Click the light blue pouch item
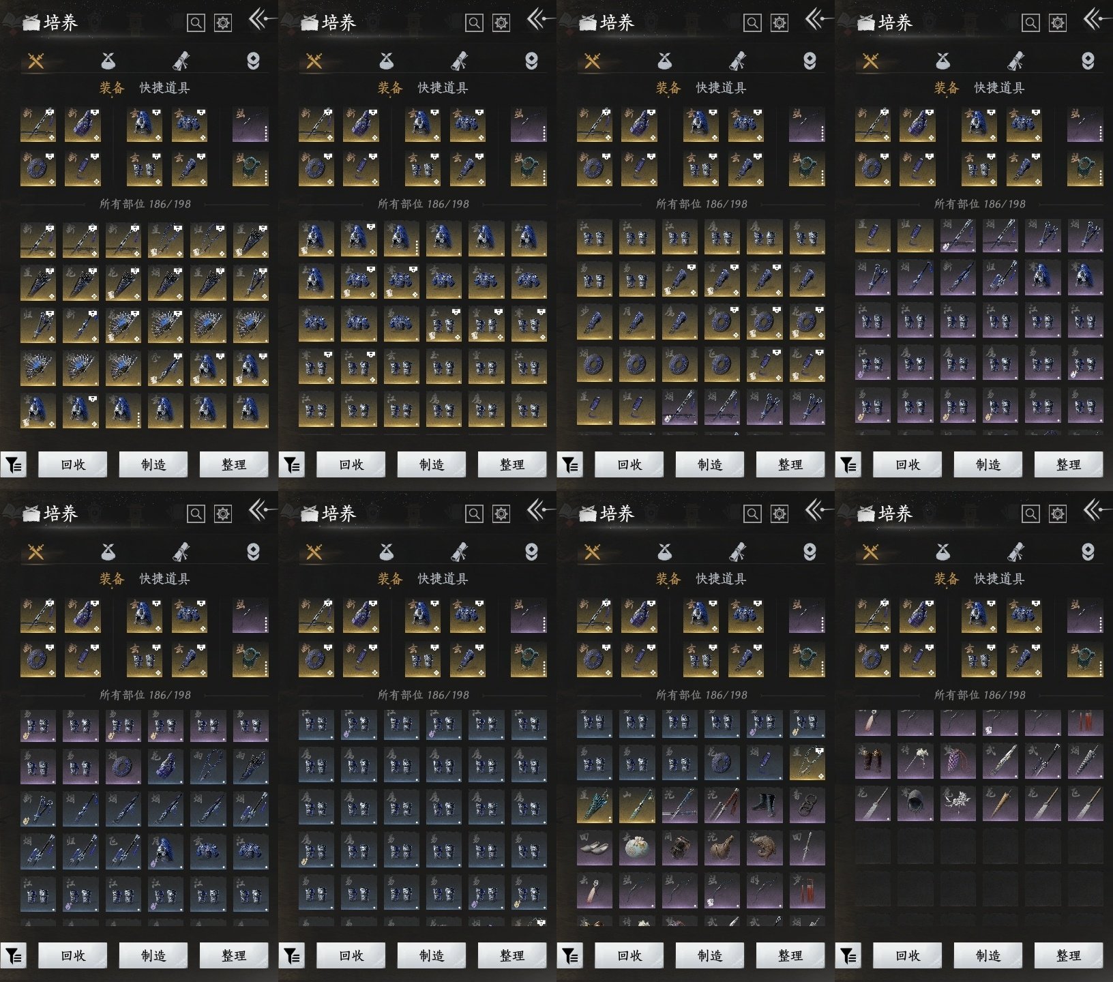1113x982 pixels. click(637, 848)
